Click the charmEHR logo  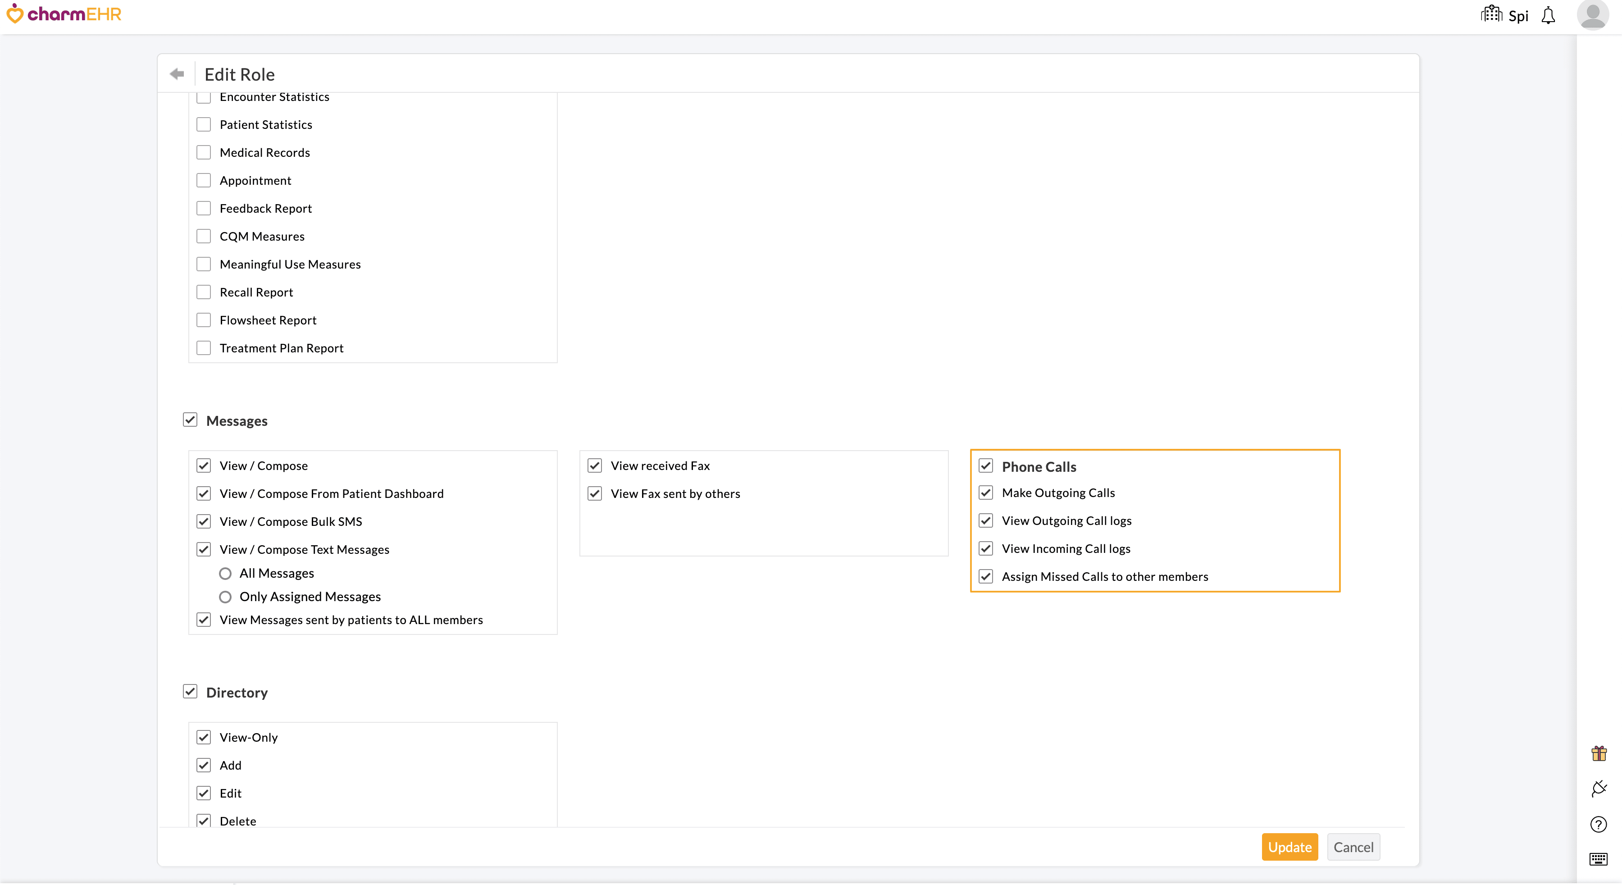[64, 14]
